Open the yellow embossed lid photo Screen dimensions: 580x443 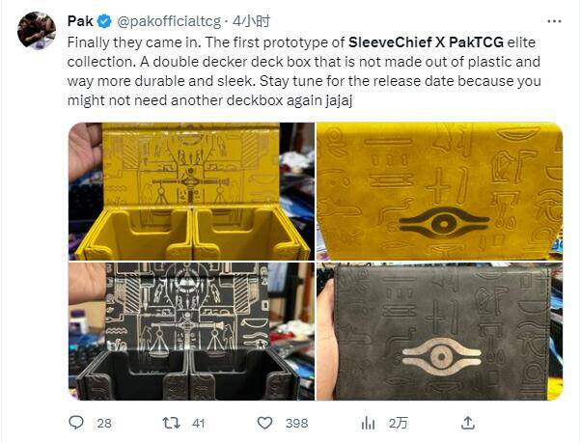pyautogui.click(x=439, y=191)
